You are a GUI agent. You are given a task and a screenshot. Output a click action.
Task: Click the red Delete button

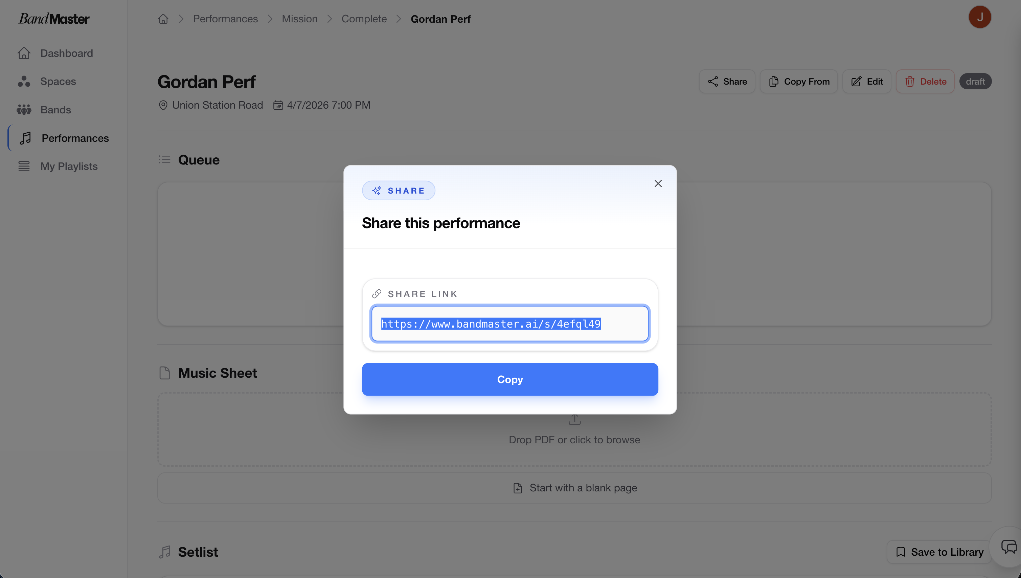tap(925, 81)
